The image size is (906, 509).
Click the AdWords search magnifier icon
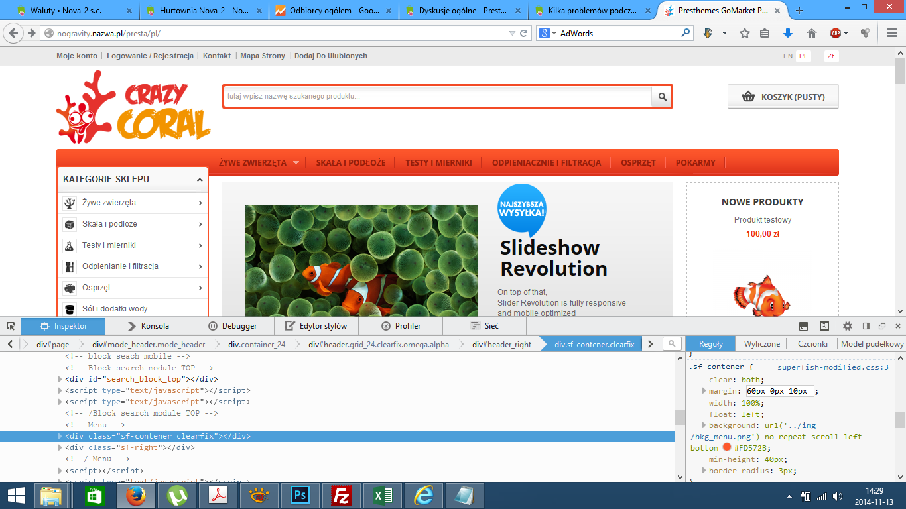point(686,33)
